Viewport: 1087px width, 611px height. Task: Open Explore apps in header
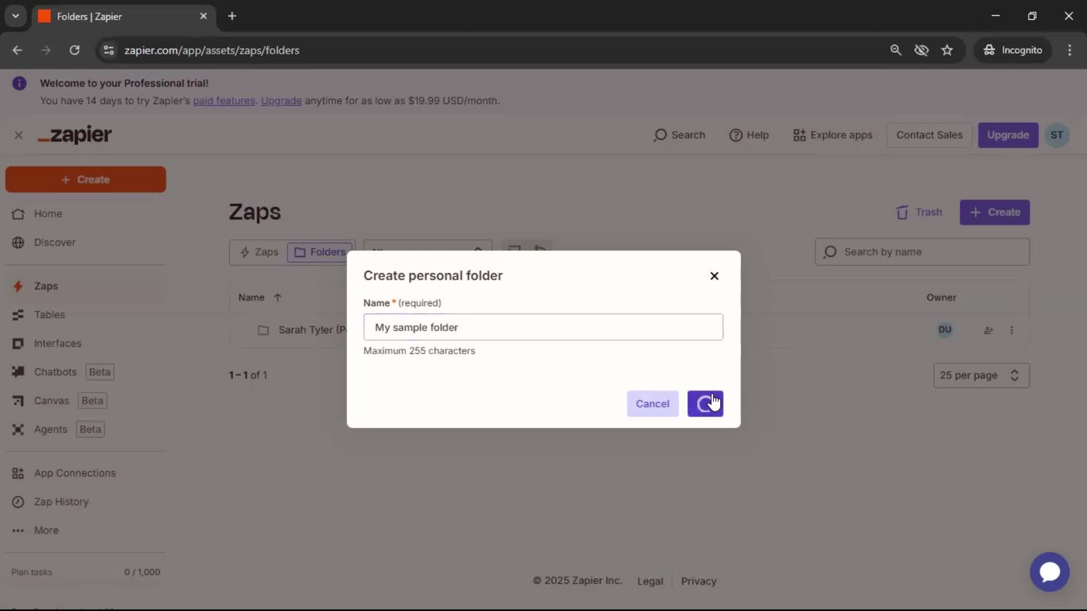point(833,135)
